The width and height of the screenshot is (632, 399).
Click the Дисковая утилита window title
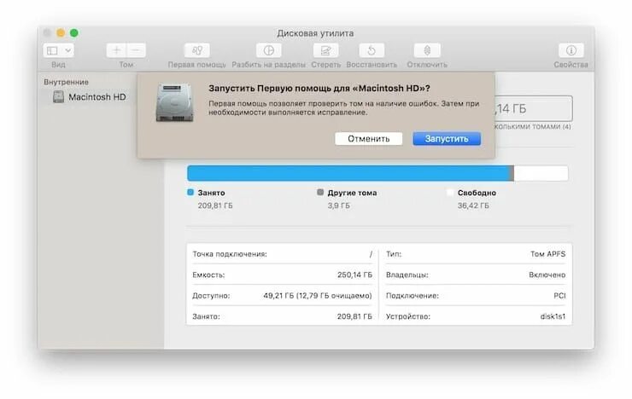(315, 33)
